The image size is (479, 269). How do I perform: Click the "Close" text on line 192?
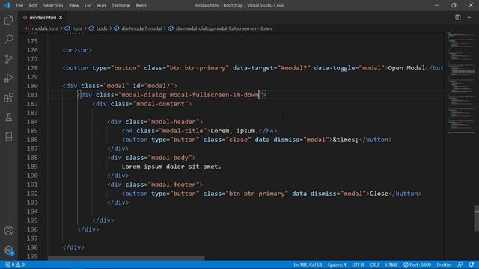[379, 194]
